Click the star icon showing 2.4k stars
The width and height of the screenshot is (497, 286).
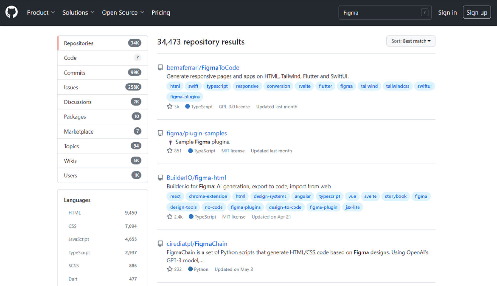coord(170,216)
